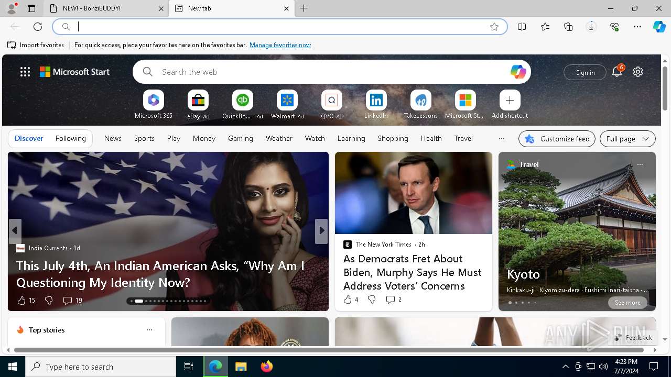Focus the browser address bar

click(x=280, y=27)
